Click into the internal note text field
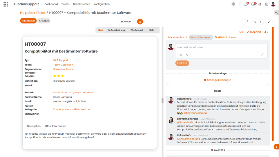 (x=221, y=47)
